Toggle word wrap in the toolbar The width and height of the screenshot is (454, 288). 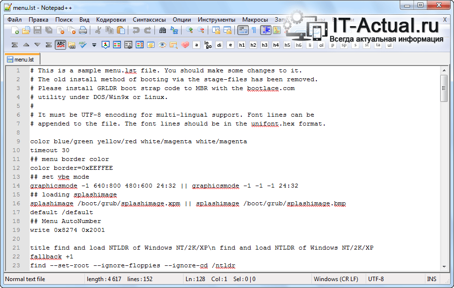point(243,31)
